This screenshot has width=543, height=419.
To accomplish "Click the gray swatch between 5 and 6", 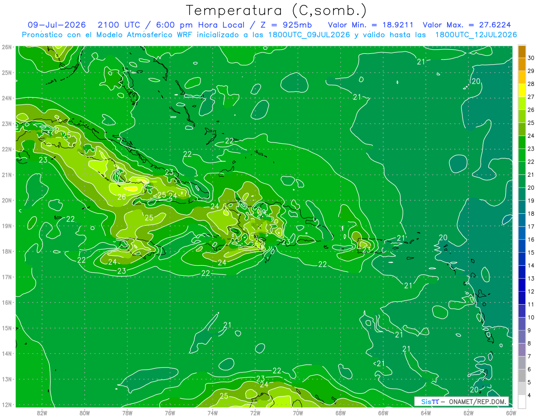I will pyautogui.click(x=522, y=376).
